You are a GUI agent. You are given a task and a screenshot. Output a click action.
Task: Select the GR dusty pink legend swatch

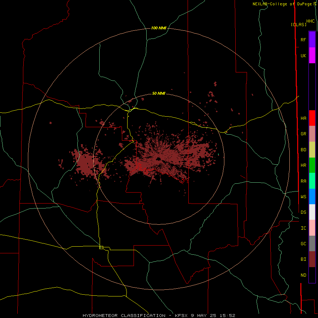[312, 134]
